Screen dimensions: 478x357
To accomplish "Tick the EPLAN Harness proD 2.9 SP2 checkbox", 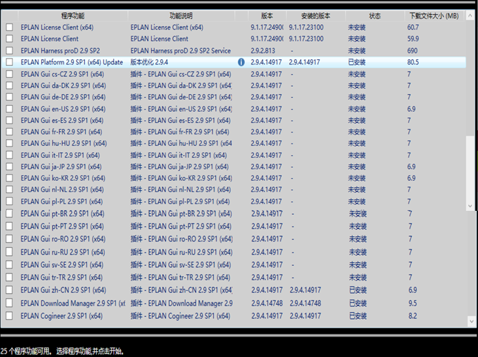I will click(9, 51).
